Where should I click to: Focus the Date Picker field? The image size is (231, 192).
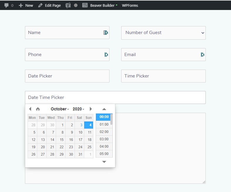[67, 76]
